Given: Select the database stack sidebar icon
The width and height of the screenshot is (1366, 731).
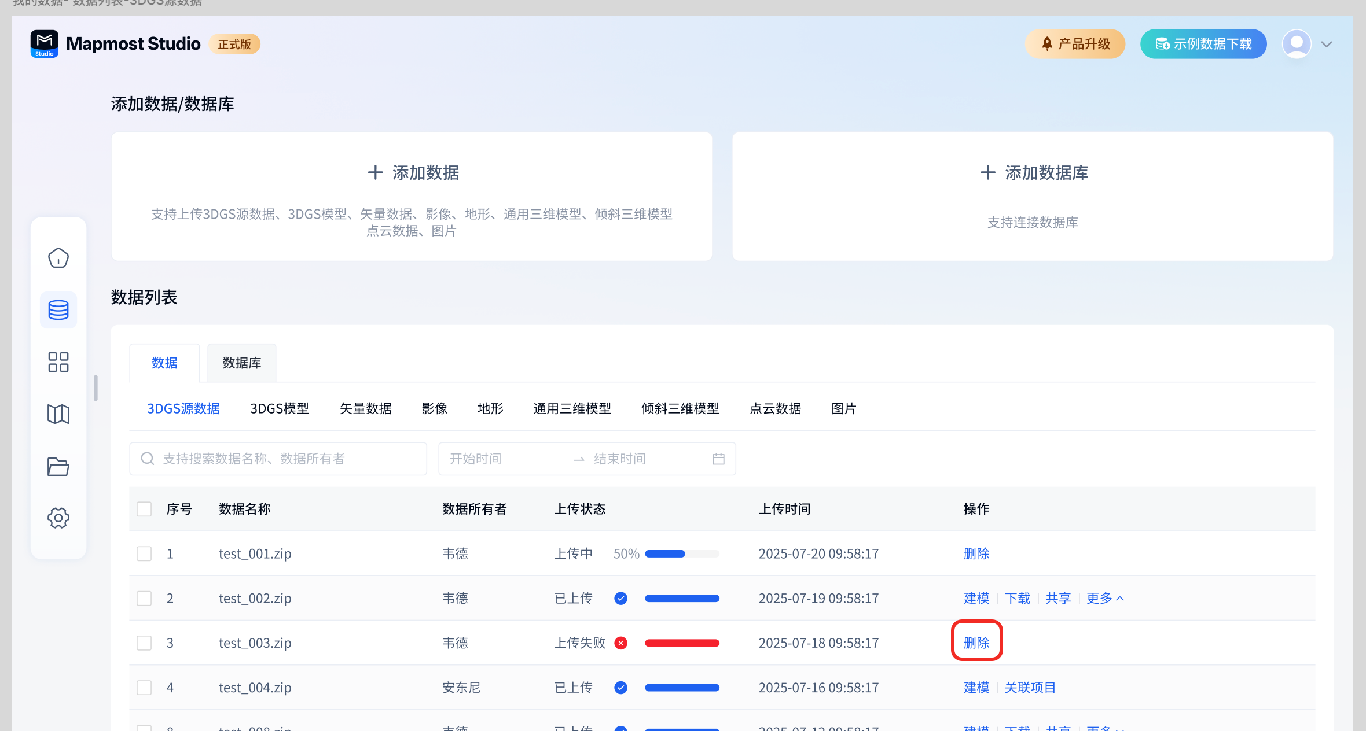Looking at the screenshot, I should [x=58, y=310].
